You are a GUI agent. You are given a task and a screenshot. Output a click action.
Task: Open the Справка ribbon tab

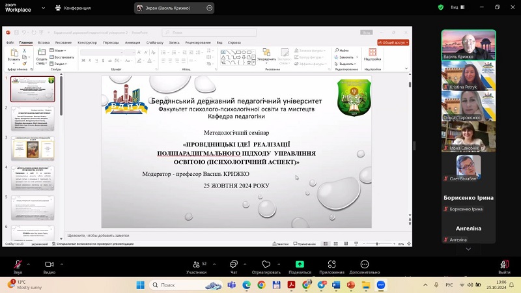click(234, 42)
